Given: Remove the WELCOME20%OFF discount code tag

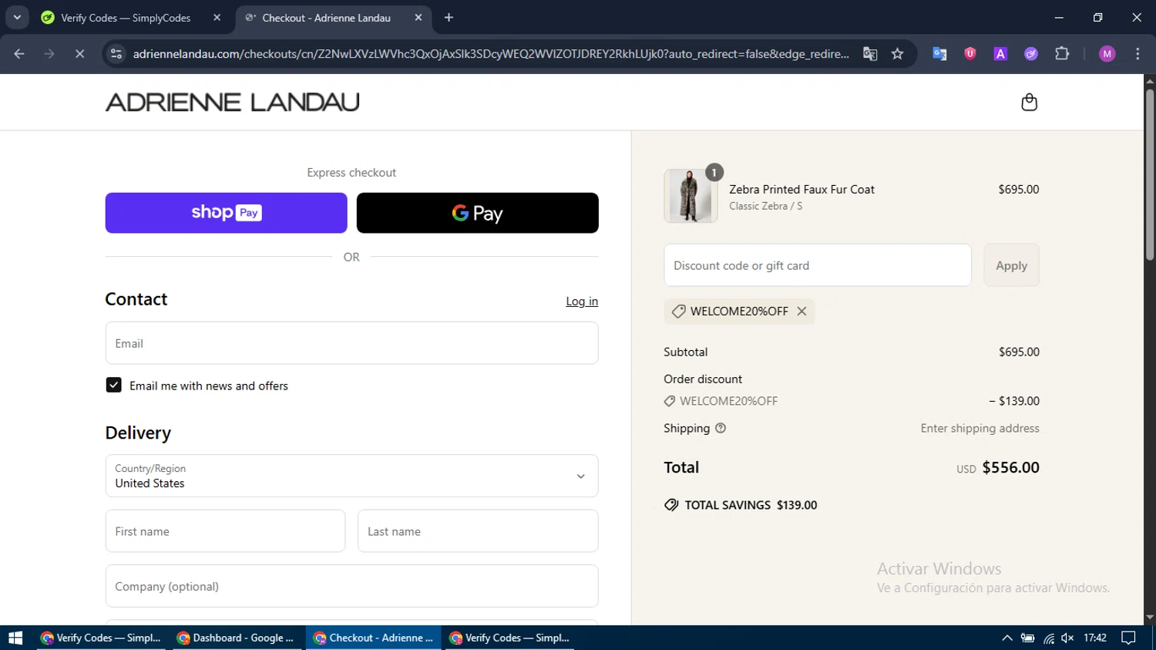Looking at the screenshot, I should (x=801, y=312).
